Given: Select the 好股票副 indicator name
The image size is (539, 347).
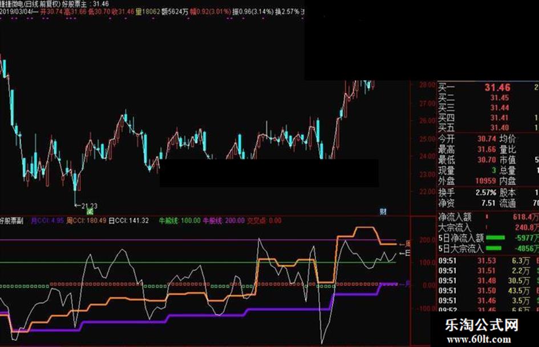Looking at the screenshot, I should click(11, 221).
